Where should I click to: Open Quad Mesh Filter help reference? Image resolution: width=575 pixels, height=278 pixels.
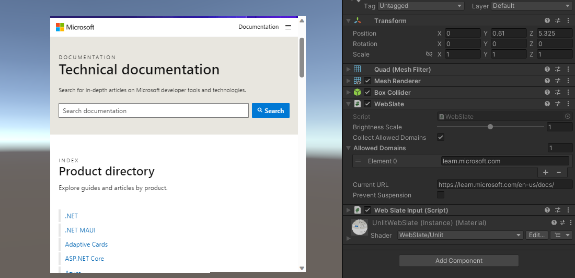[x=547, y=70]
